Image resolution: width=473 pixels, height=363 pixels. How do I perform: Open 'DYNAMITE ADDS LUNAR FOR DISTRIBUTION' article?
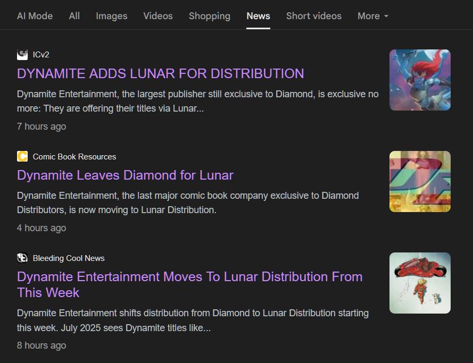point(161,73)
